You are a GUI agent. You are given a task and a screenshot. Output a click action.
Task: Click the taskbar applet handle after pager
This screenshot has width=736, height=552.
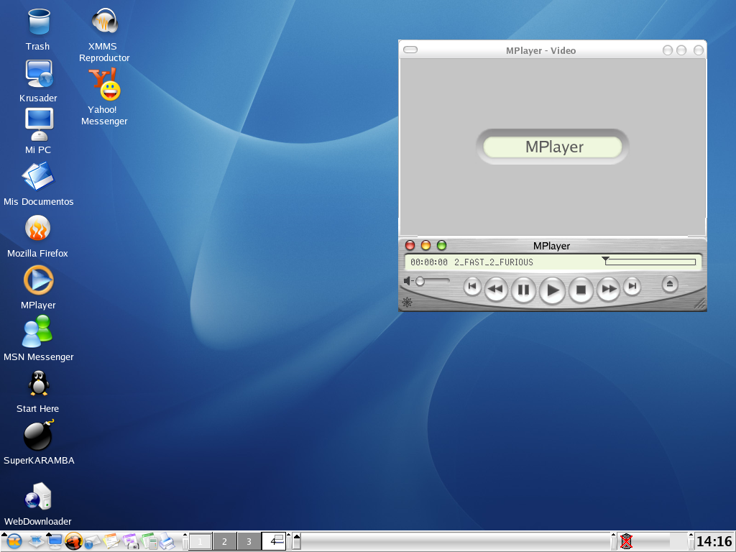pyautogui.click(x=289, y=540)
